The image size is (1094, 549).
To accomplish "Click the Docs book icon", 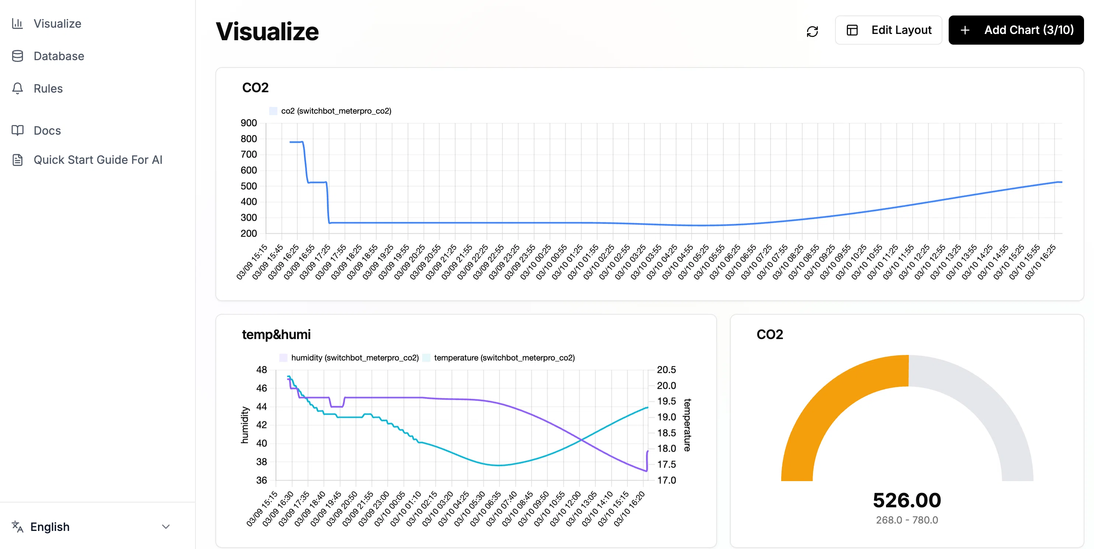I will [17, 131].
